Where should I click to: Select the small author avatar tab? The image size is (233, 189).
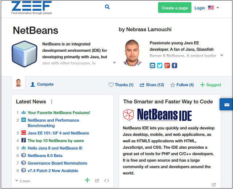tap(19, 83)
